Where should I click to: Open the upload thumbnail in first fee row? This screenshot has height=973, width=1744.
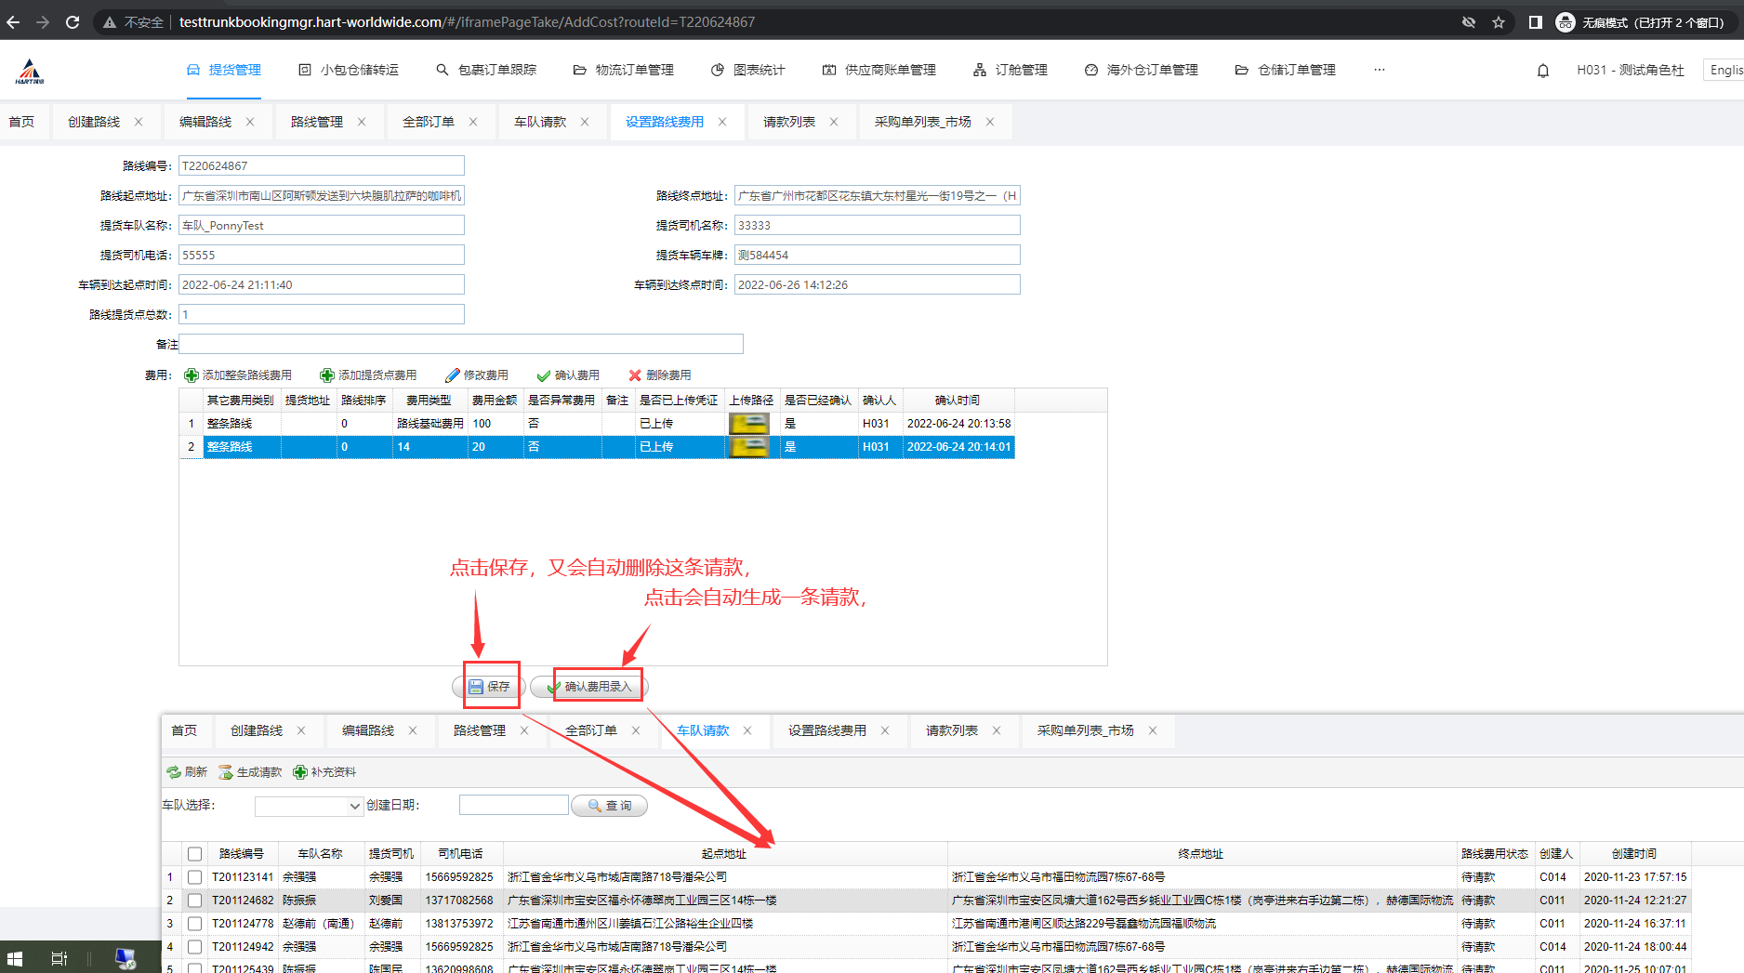coord(749,424)
